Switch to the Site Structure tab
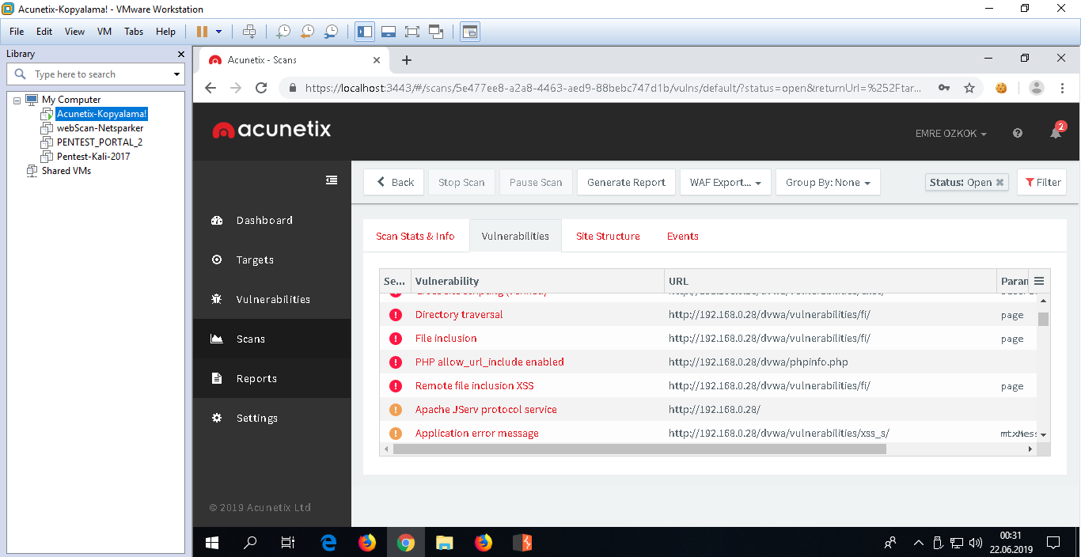This screenshot has height=557, width=1081. click(608, 236)
